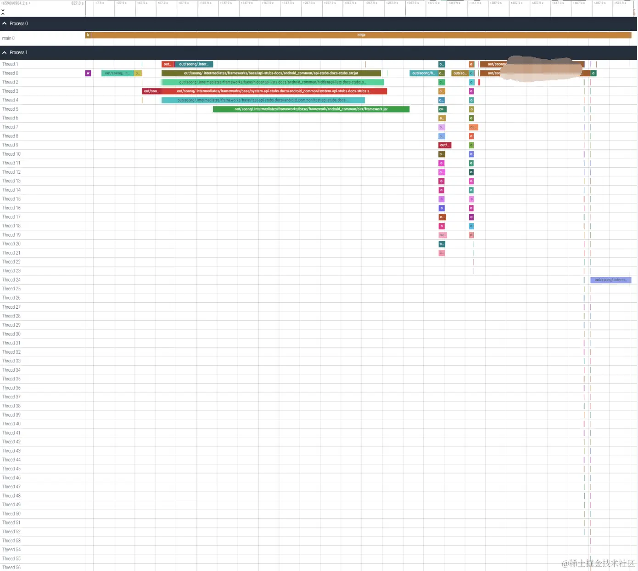Select the pink 'ou...' slice on Thread 19
The width and height of the screenshot is (638, 571).
coord(442,235)
